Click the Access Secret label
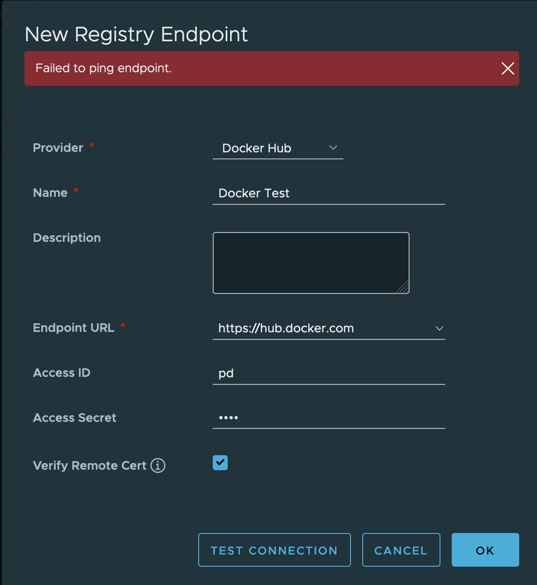The height and width of the screenshot is (585, 537). tap(75, 418)
